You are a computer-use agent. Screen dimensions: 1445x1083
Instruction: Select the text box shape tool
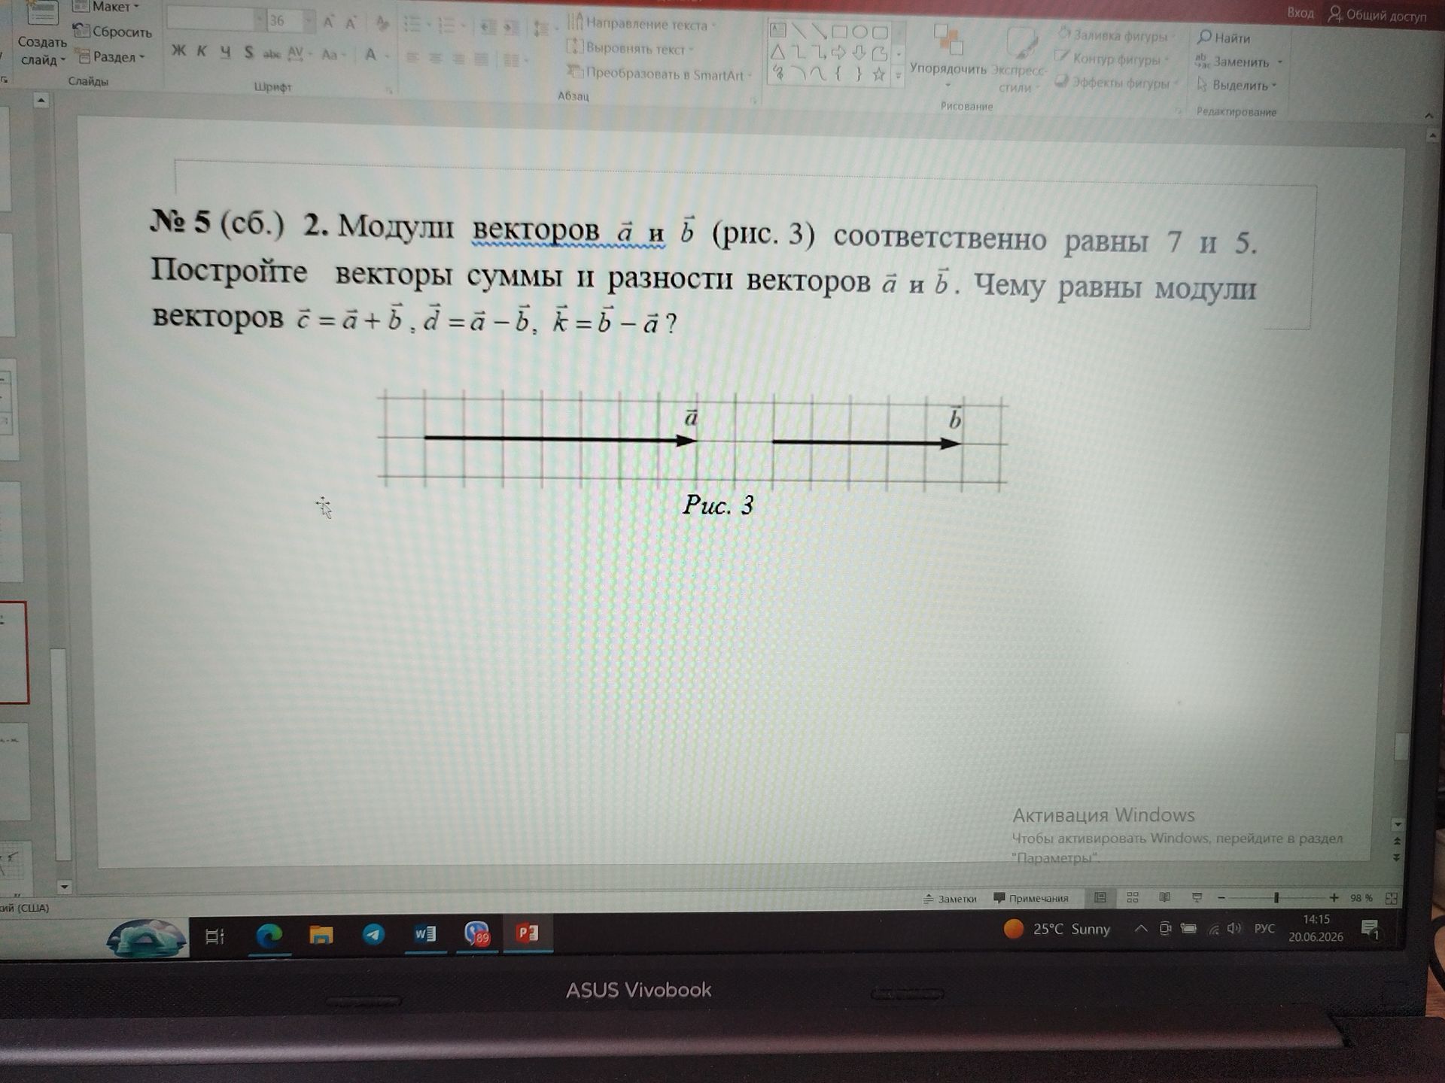(778, 30)
